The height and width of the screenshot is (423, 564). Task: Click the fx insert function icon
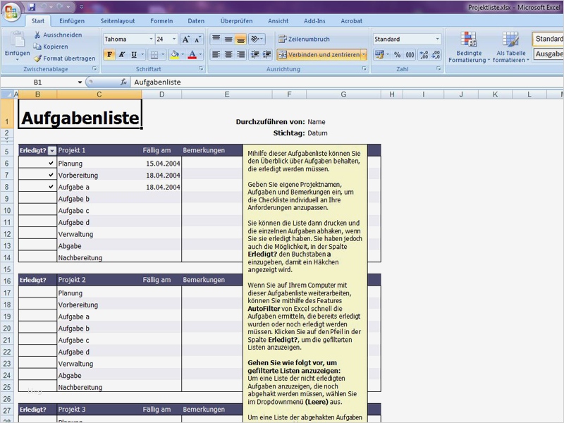(x=123, y=82)
